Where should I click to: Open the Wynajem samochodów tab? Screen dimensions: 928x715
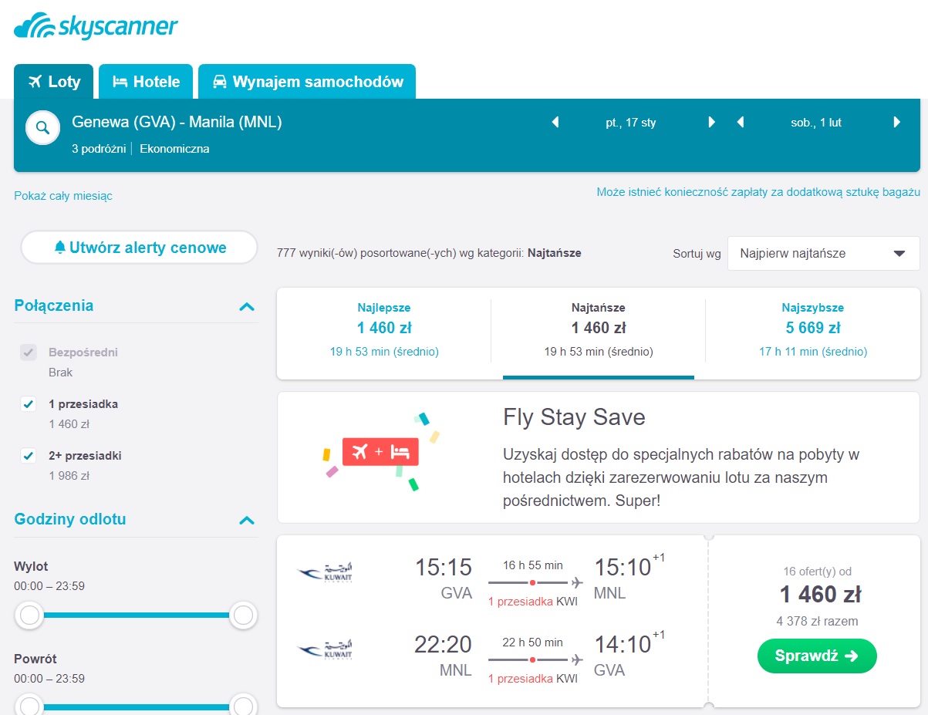point(307,81)
